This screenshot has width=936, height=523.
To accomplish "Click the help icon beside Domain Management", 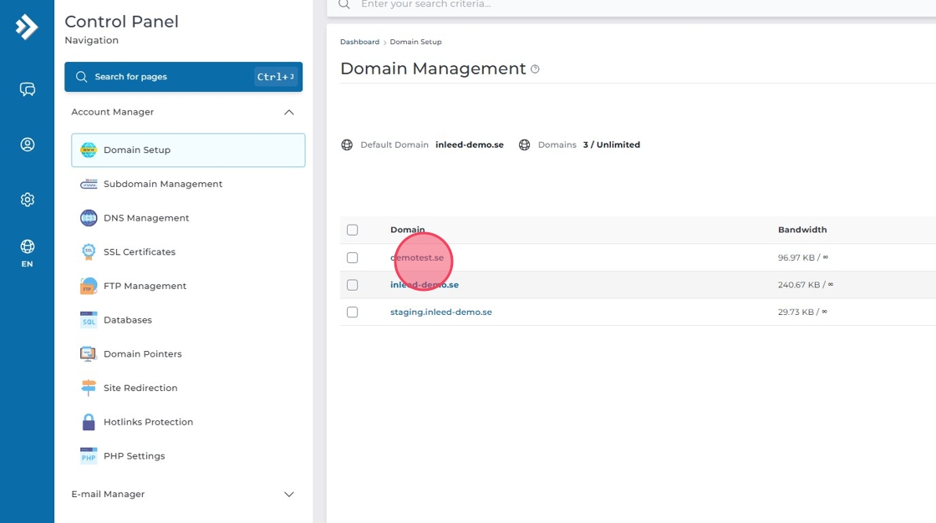I will point(535,69).
